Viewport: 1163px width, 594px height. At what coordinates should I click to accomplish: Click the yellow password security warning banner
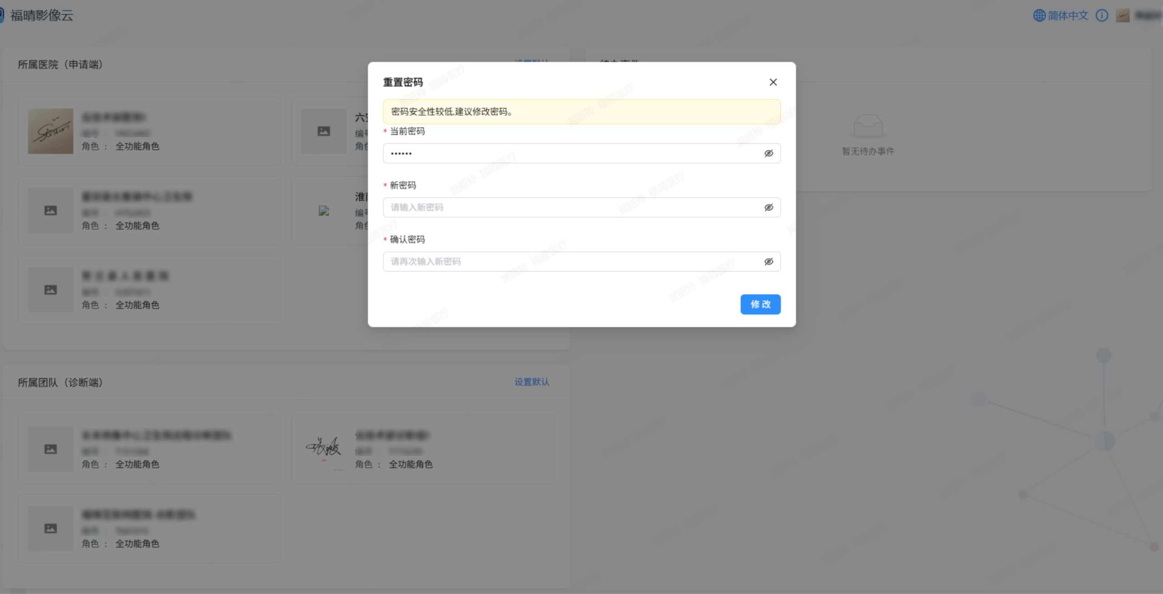[x=581, y=112]
